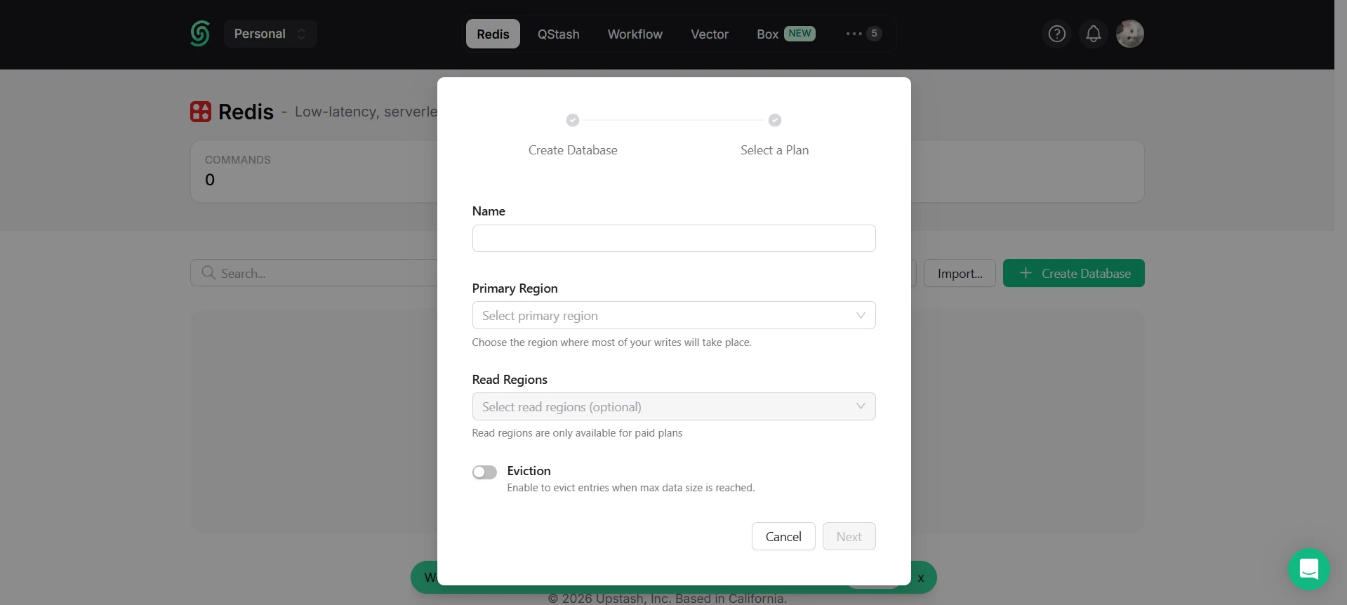Click the Eviction label text
The width and height of the screenshot is (1347, 605).
point(529,471)
